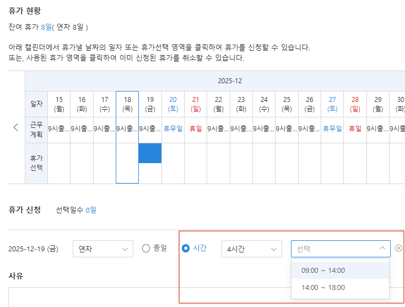
Task: Click date header 26 (금)
Action: pyautogui.click(x=310, y=104)
